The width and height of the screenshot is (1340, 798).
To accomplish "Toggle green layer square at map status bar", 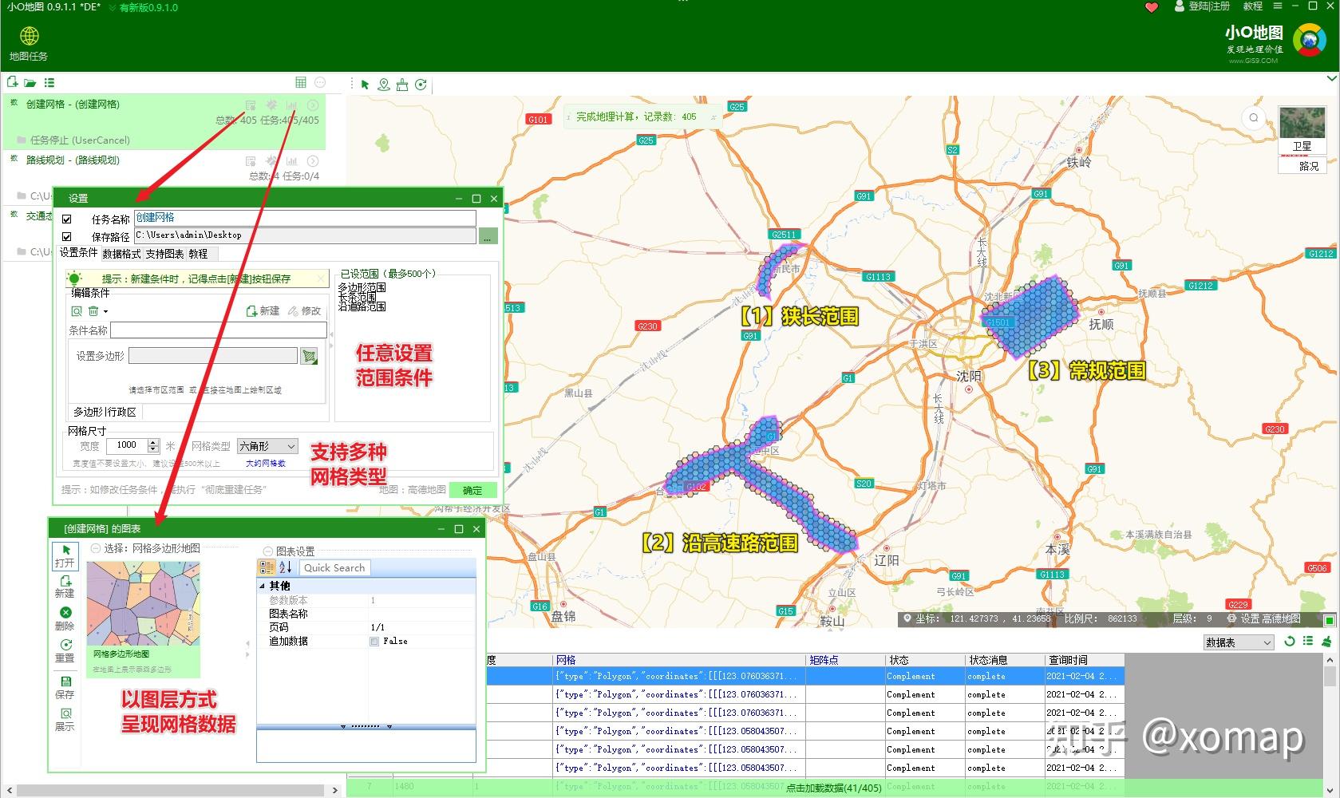I will coord(1329,620).
